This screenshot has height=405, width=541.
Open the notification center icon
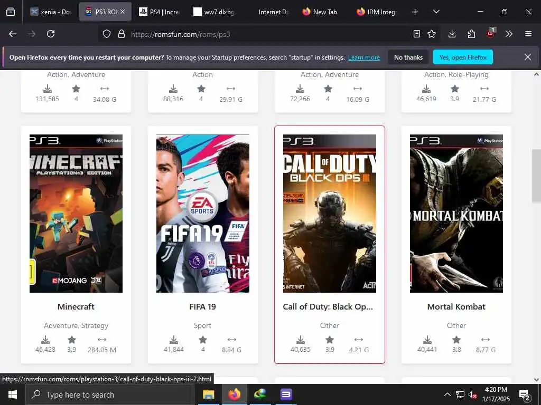pyautogui.click(x=525, y=394)
